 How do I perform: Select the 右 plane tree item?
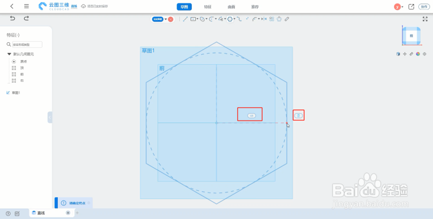point(22,81)
